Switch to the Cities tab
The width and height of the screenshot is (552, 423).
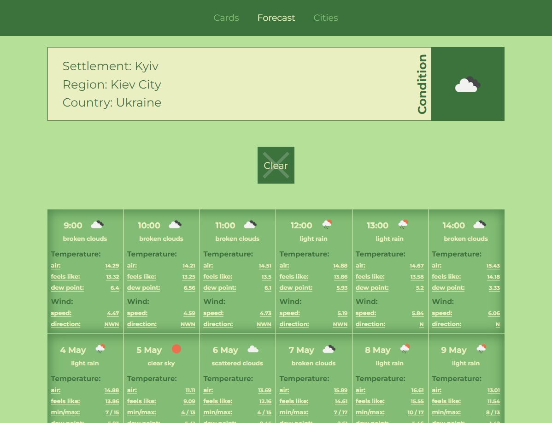(326, 18)
